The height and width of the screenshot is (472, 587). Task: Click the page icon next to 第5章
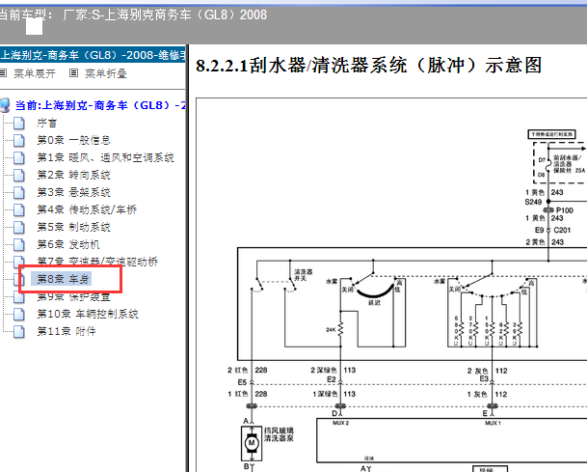pyautogui.click(x=19, y=227)
